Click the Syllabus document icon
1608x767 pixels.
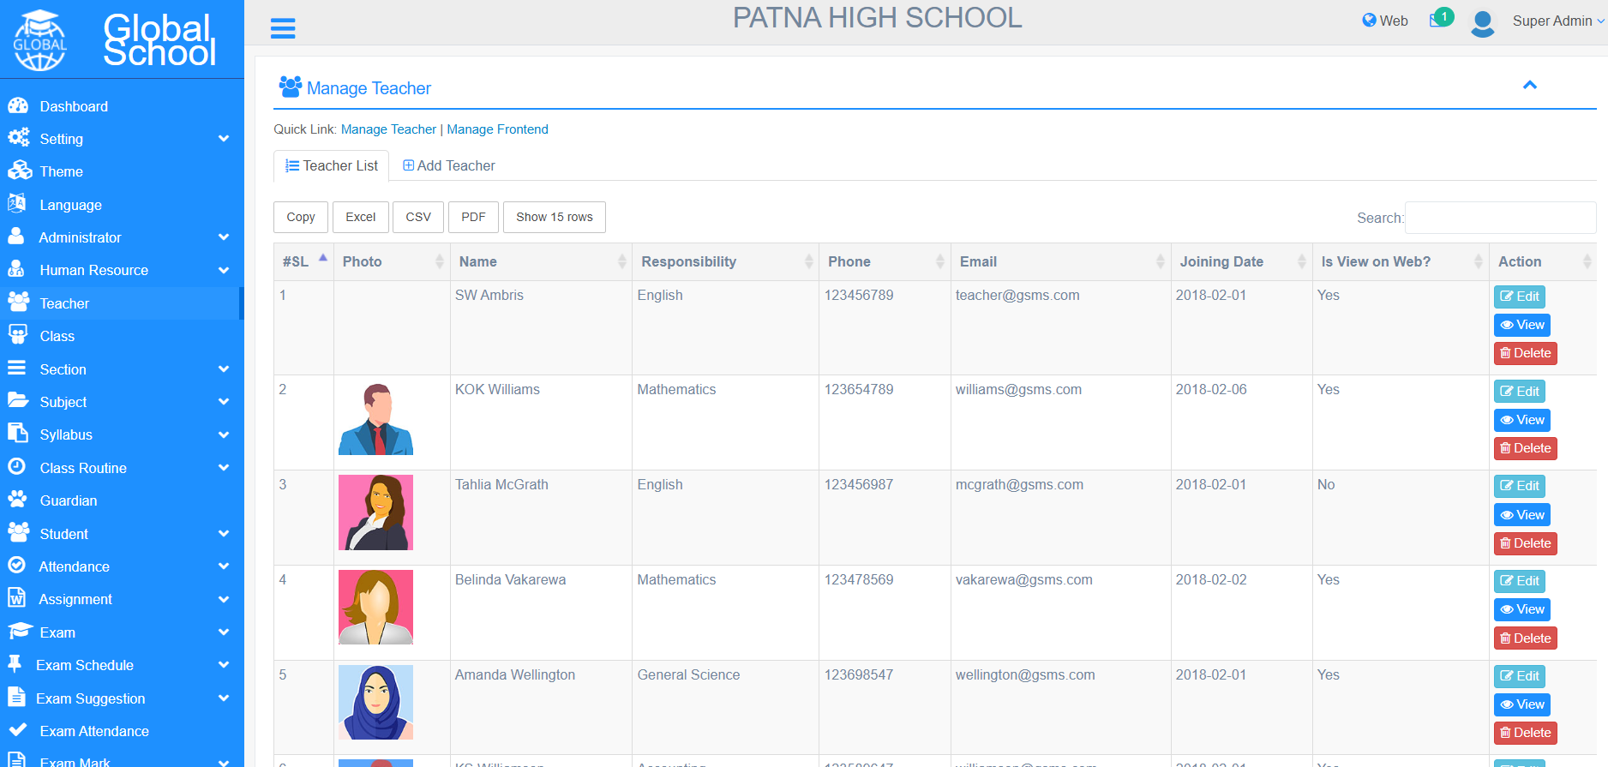click(18, 433)
